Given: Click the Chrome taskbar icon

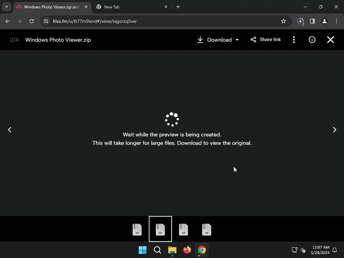Looking at the screenshot, I should click(x=202, y=250).
